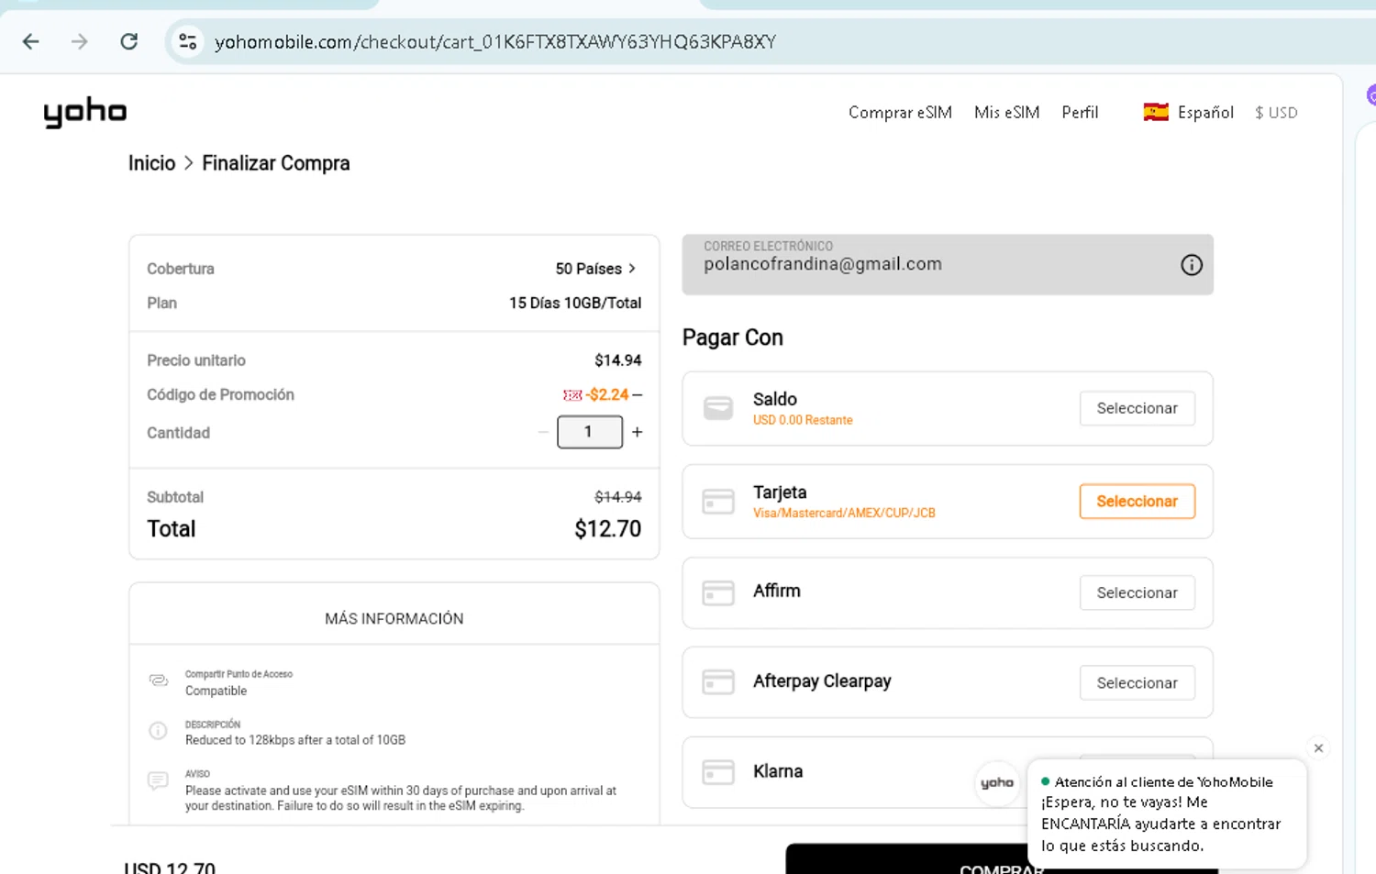Click the email info icon
This screenshot has height=874, width=1376.
(1191, 265)
